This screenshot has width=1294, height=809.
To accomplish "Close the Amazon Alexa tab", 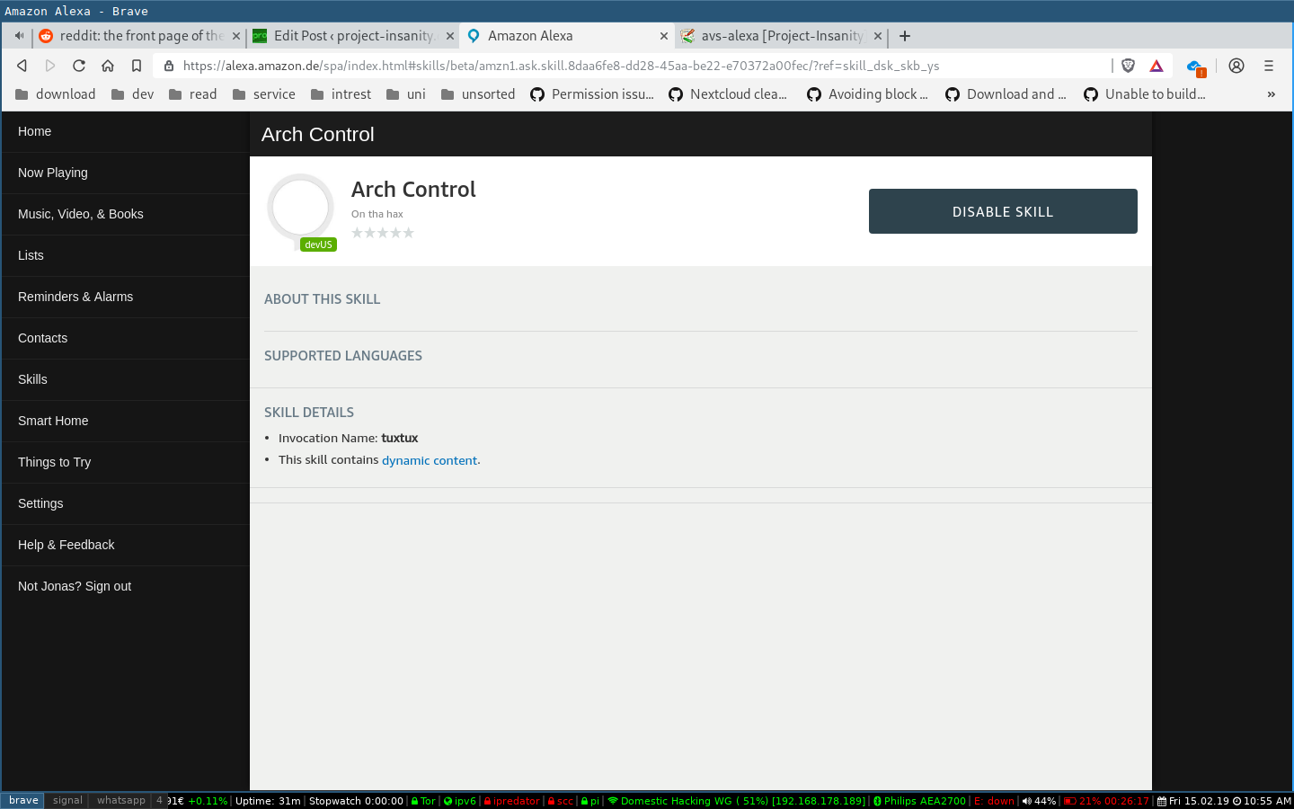I will click(x=664, y=36).
